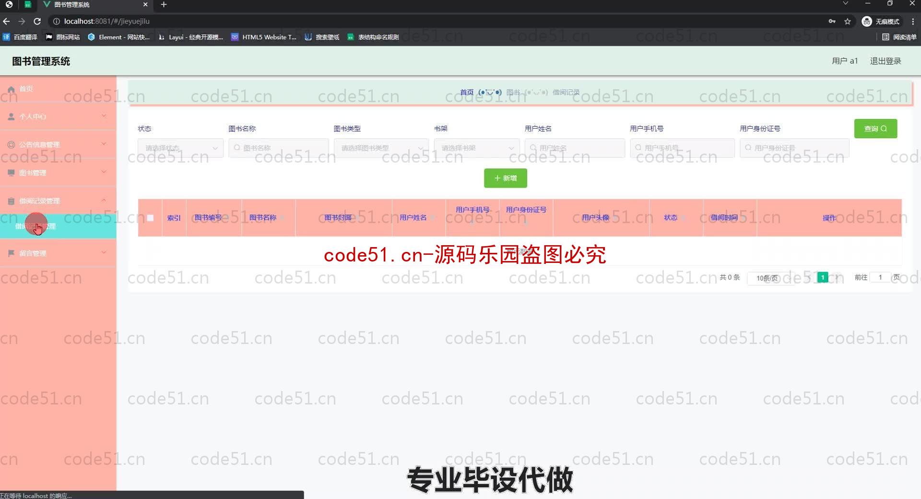Image resolution: width=921 pixels, height=499 pixels.
Task: Click the 借阅记录 breadcrumb item
Action: coord(566,92)
